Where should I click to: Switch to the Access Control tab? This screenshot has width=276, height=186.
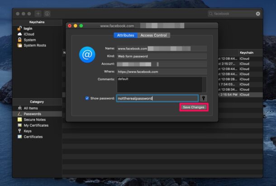153,35
